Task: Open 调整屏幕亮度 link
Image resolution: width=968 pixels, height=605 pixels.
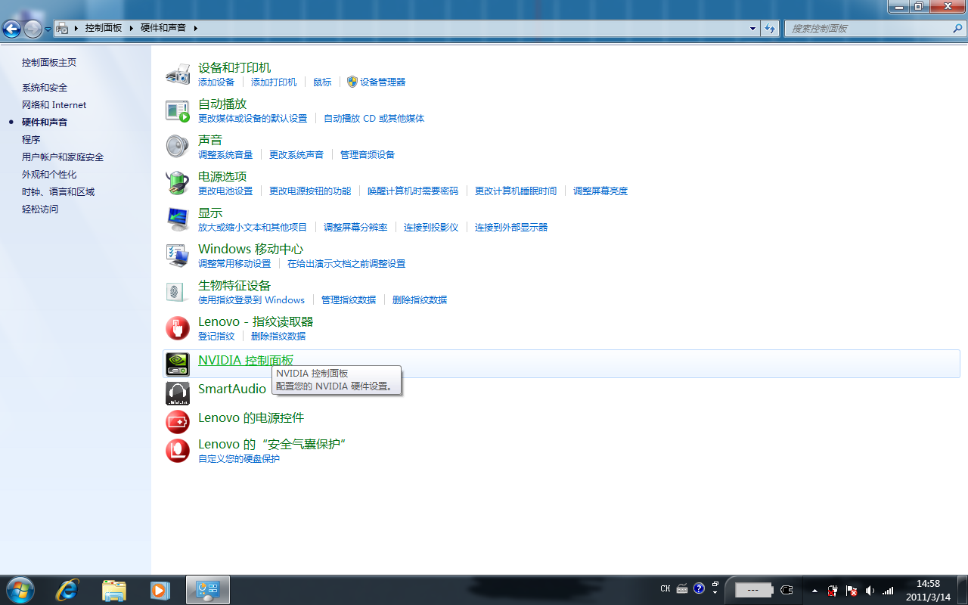Action: 600,191
